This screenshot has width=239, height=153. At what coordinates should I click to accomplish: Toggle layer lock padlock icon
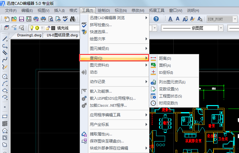[x=48, y=28]
